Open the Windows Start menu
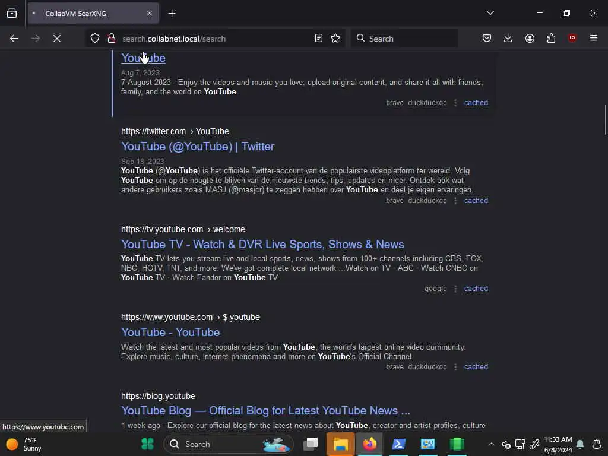The height and width of the screenshot is (456, 608). [147, 444]
